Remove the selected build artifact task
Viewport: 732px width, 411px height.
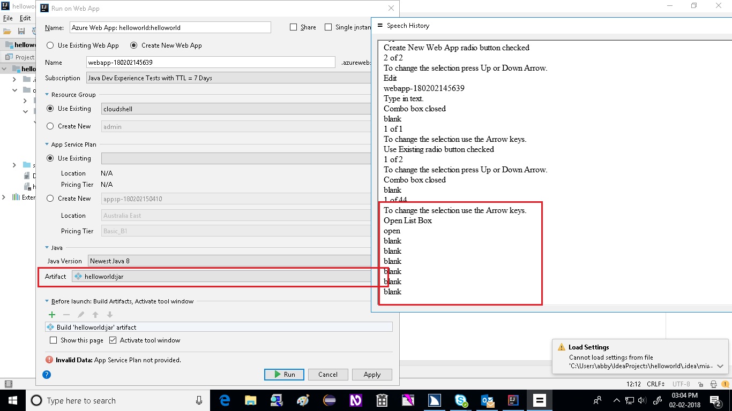pyautogui.click(x=66, y=315)
